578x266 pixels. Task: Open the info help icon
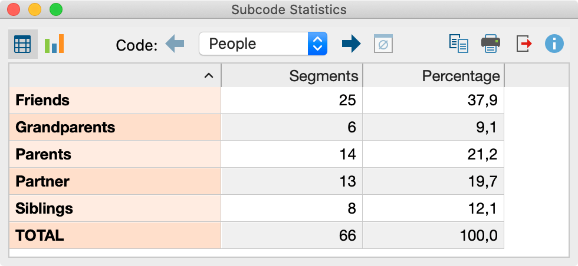click(x=554, y=44)
